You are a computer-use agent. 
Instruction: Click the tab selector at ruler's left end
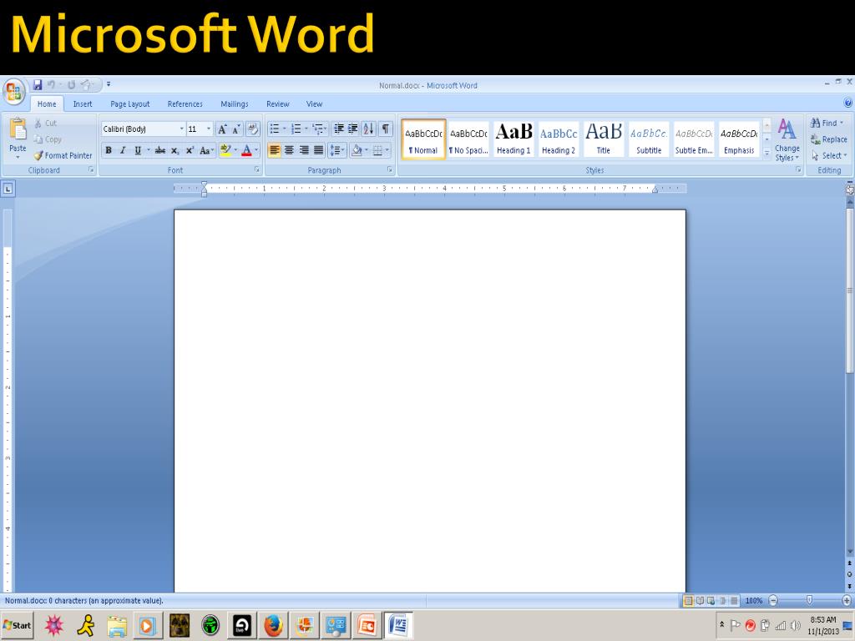coord(8,189)
